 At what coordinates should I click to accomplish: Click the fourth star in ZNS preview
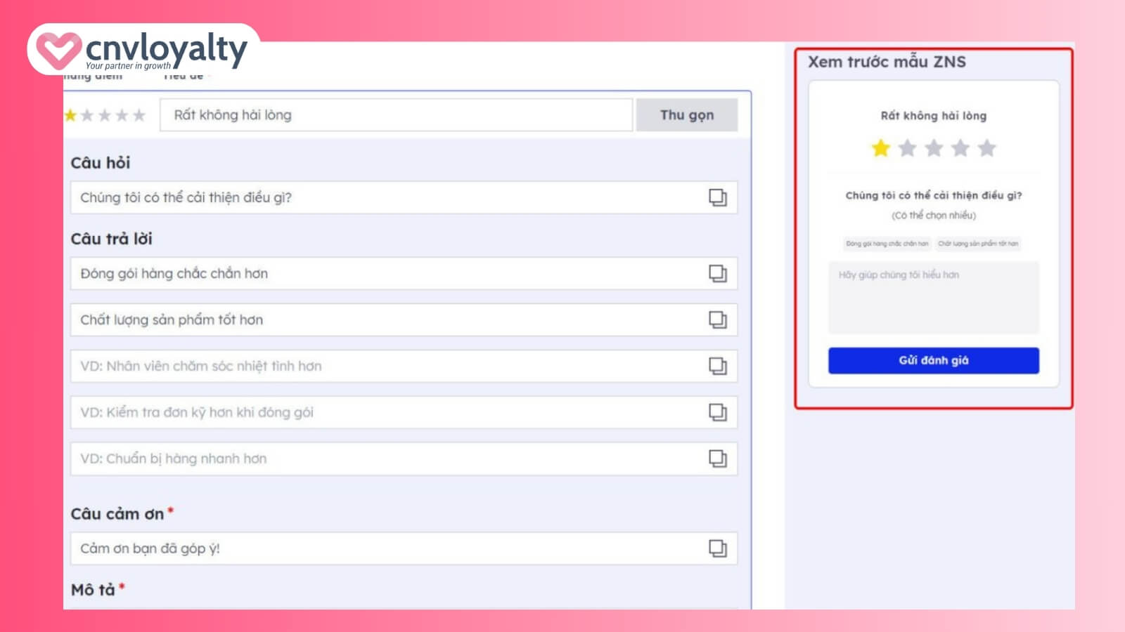pos(960,148)
